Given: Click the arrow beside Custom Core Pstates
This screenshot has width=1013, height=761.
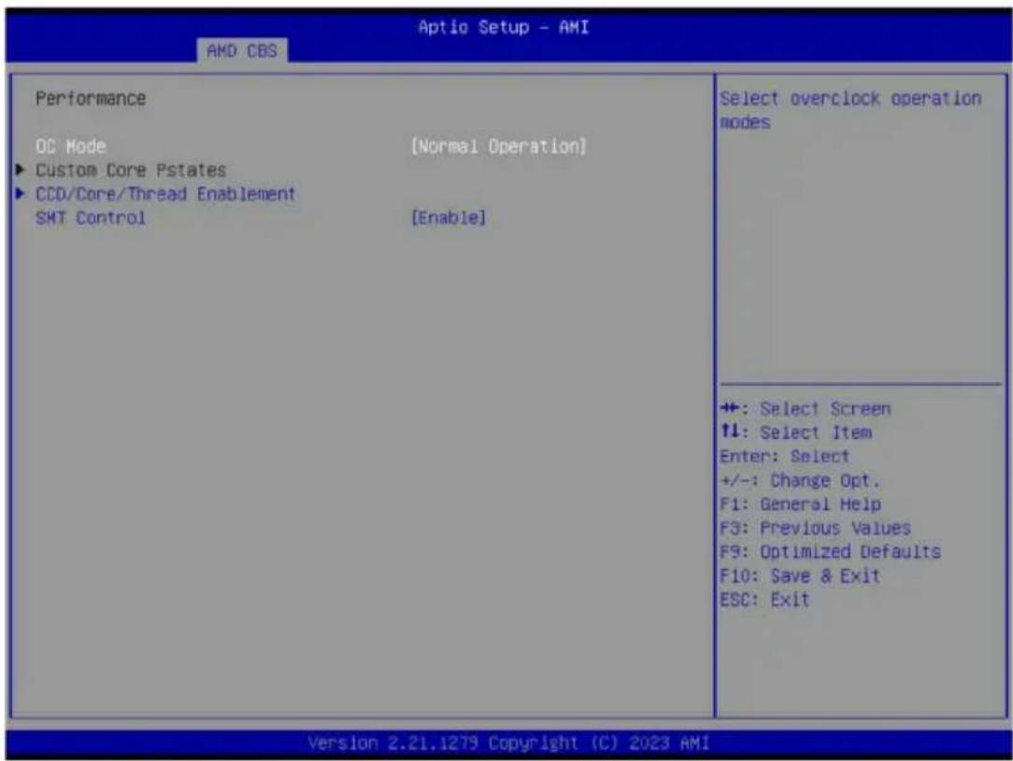Looking at the screenshot, I should [20, 170].
